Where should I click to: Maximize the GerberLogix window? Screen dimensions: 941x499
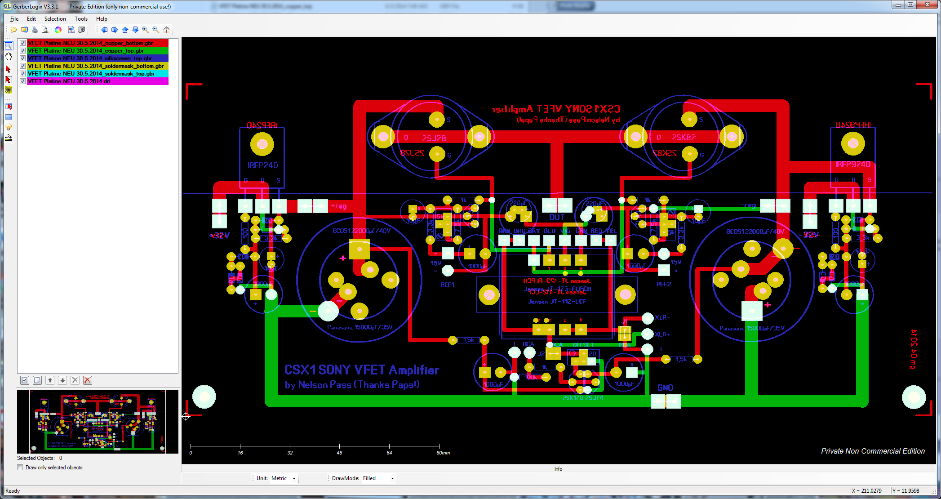pyautogui.click(x=910, y=5)
